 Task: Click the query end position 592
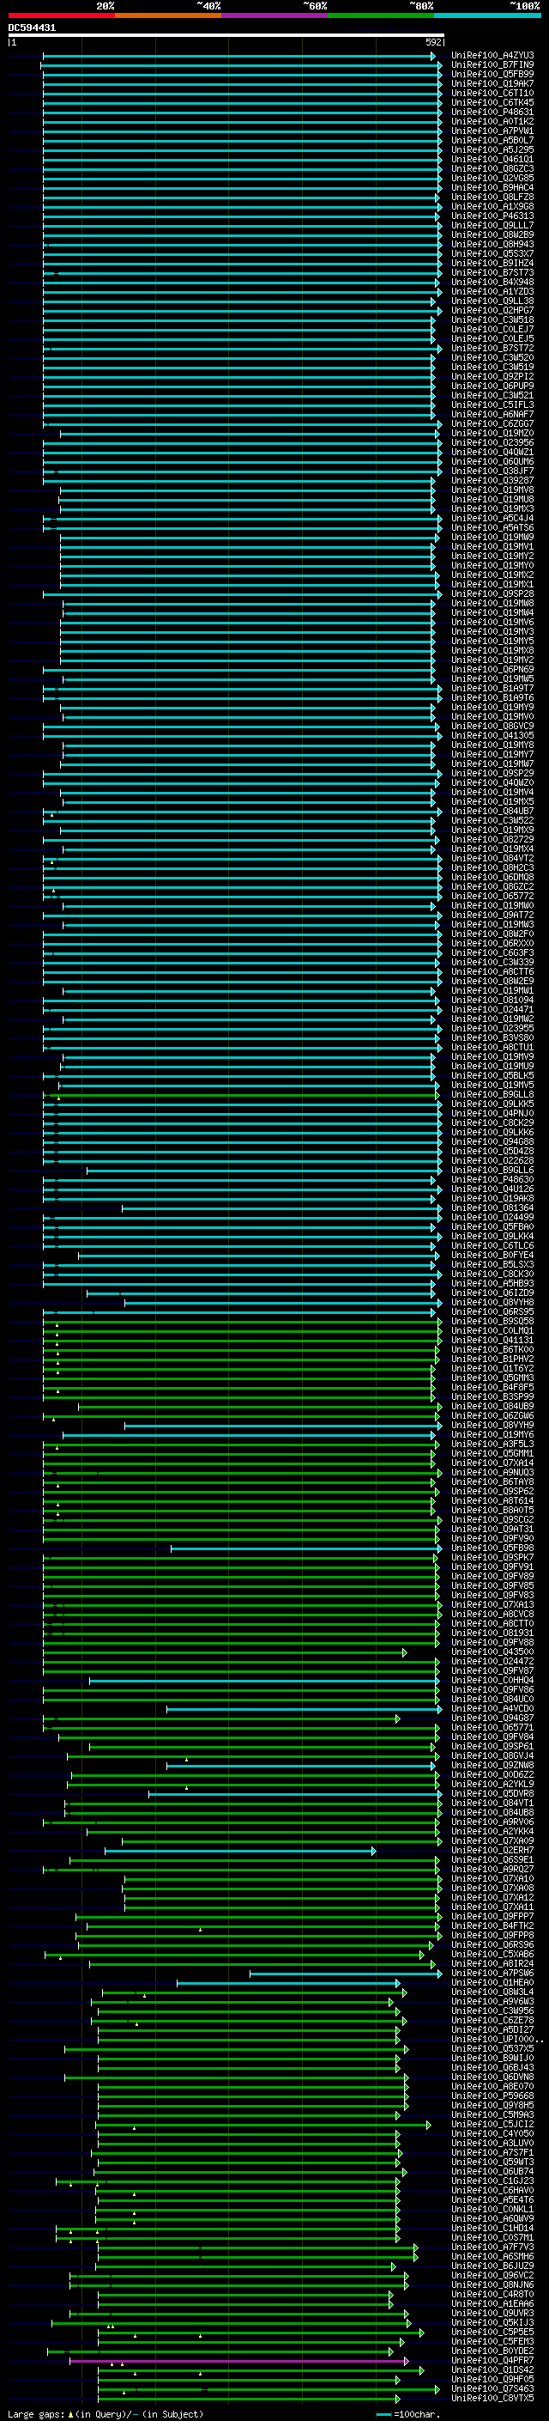[433, 42]
